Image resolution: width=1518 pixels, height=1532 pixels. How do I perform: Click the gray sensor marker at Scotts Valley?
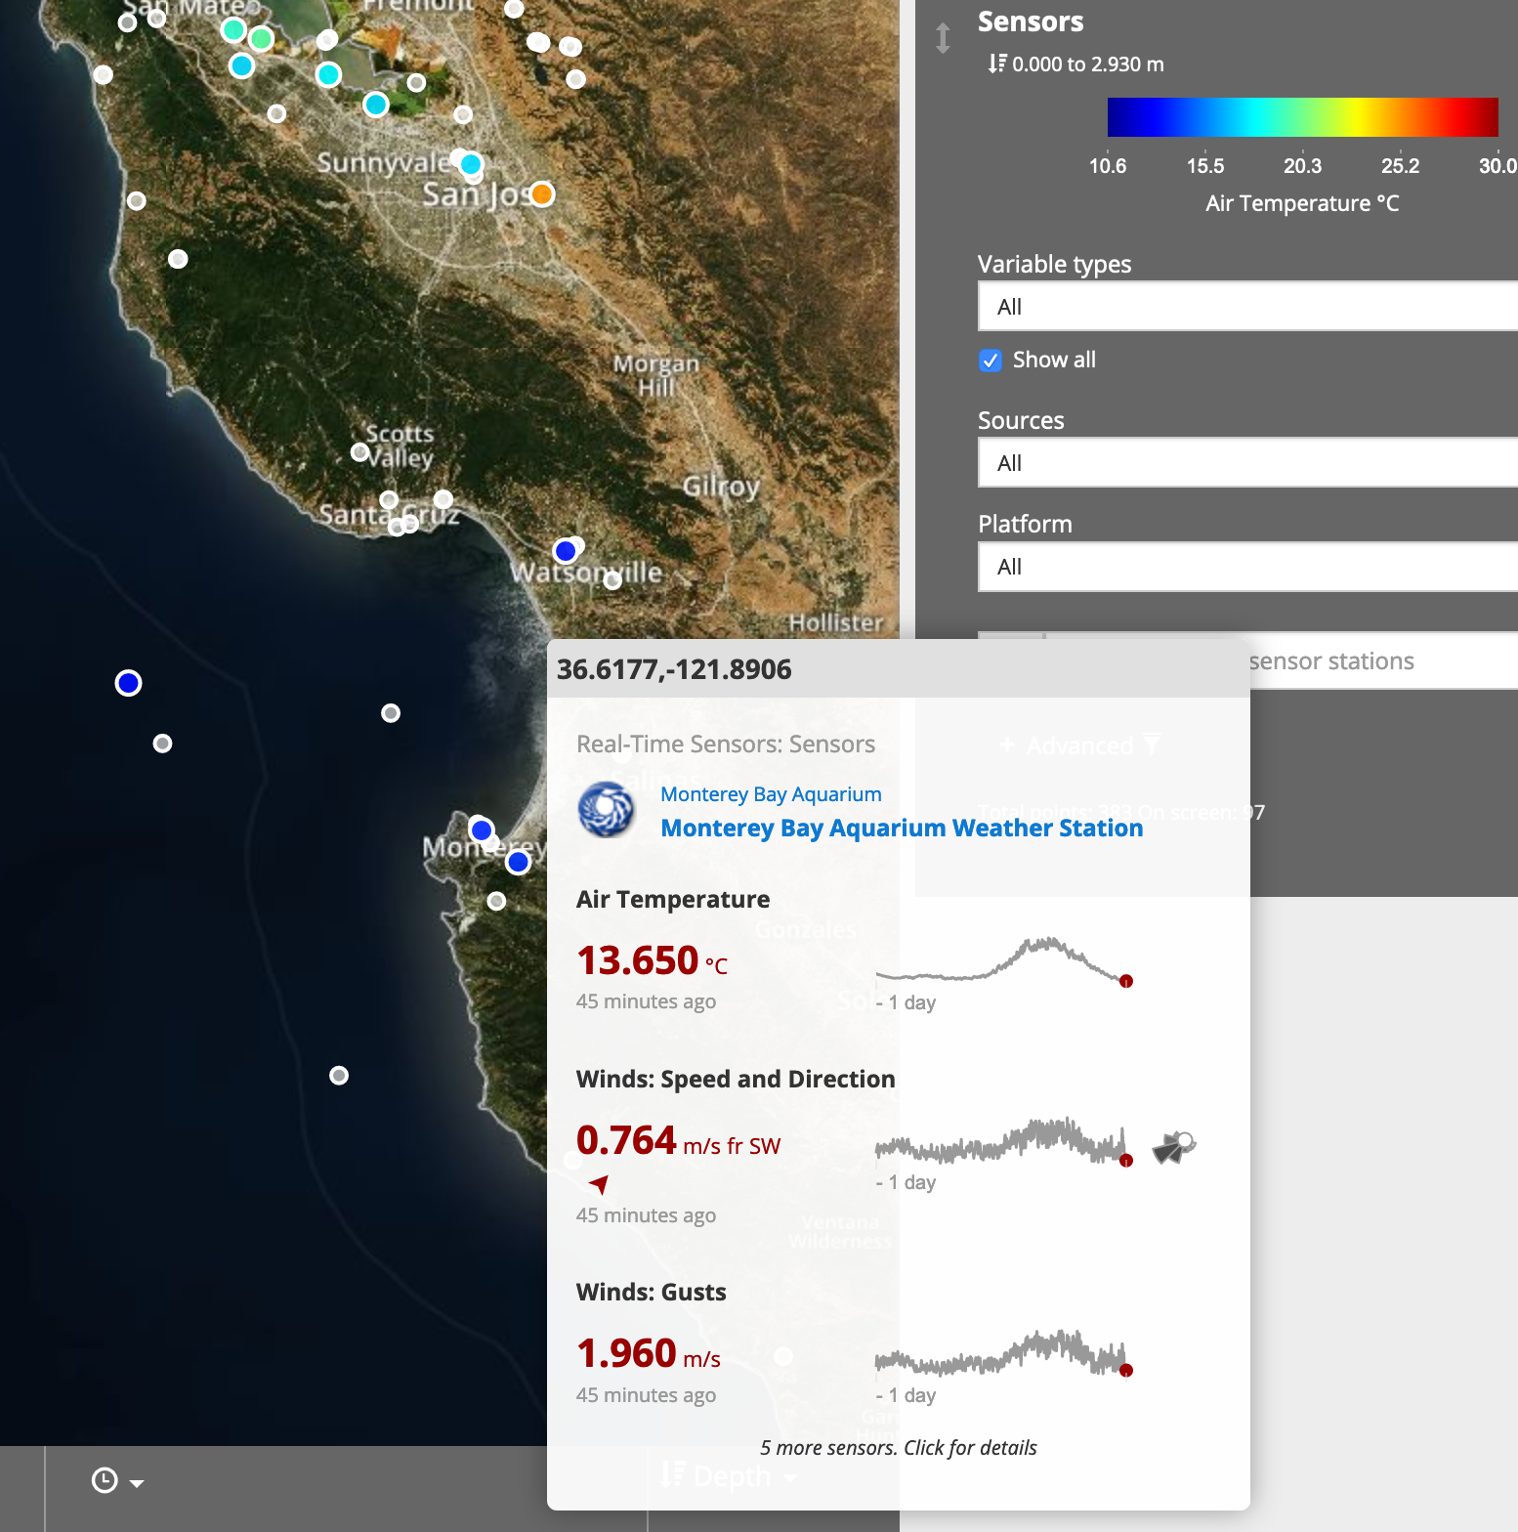point(359,452)
